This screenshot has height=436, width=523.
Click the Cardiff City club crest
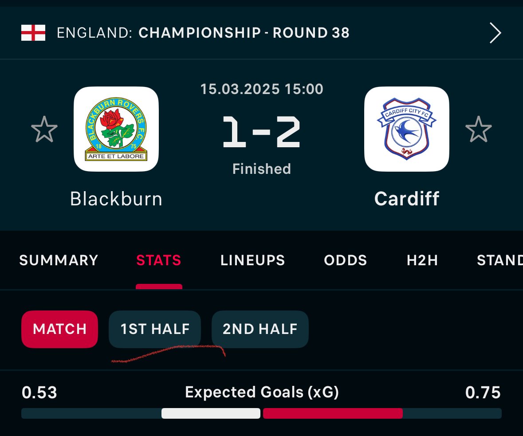406,129
